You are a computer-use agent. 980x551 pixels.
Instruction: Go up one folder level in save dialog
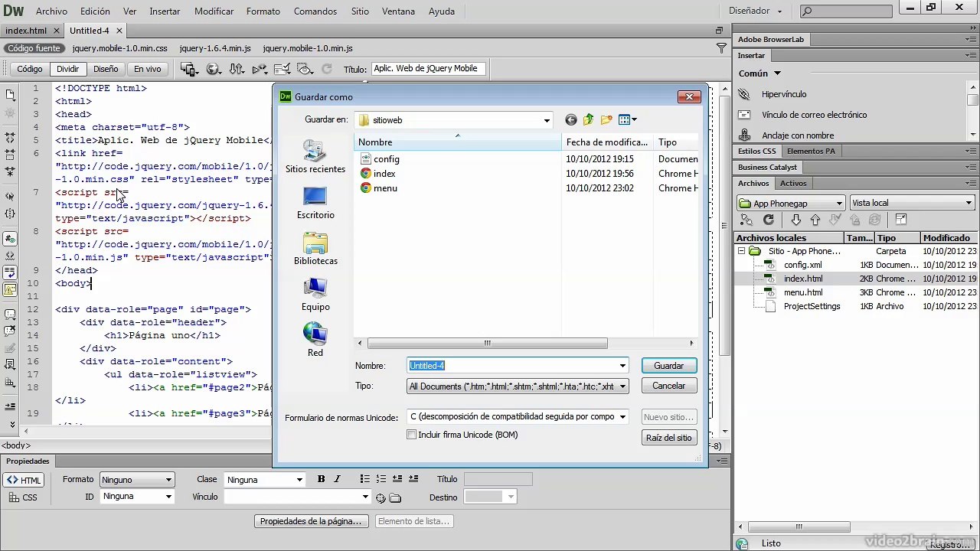pos(588,120)
